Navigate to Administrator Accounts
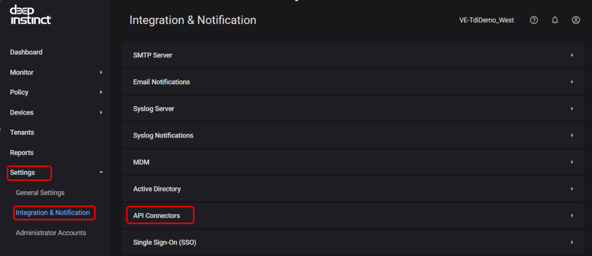Image resolution: width=592 pixels, height=256 pixels. click(51, 233)
